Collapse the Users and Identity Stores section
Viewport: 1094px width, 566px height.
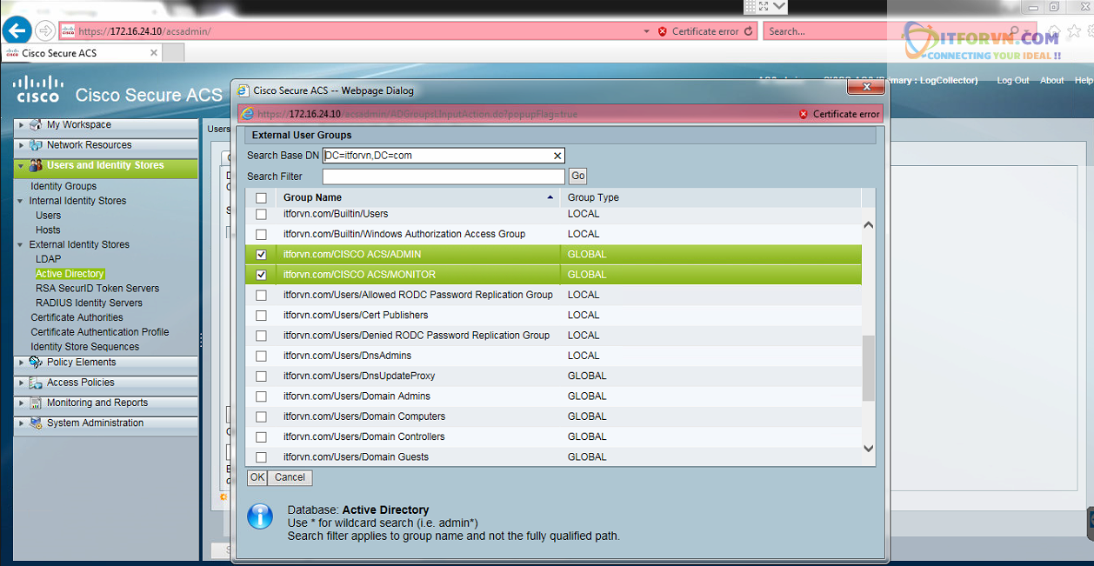[x=21, y=166]
